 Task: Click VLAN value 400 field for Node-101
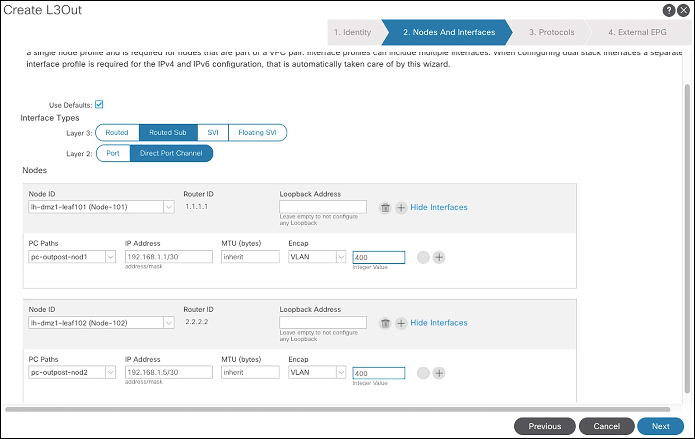(379, 257)
